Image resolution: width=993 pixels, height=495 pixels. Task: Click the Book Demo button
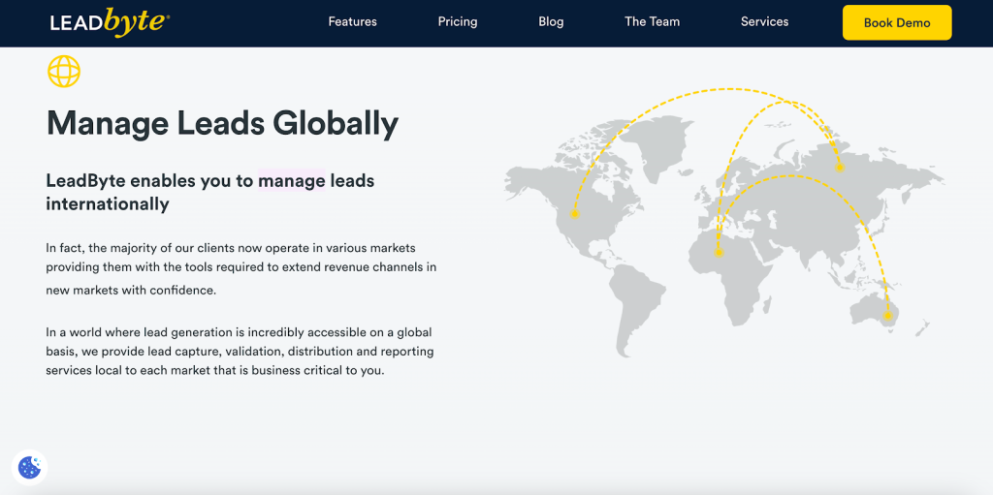pyautogui.click(x=897, y=23)
